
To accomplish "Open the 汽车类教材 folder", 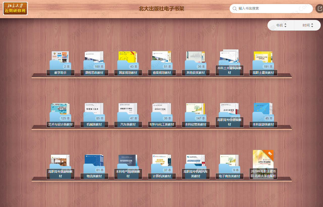I will (128, 115).
